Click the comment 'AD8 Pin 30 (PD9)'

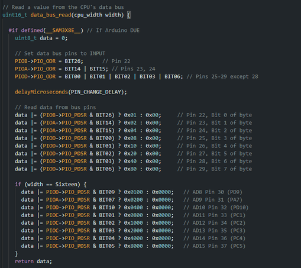click(x=213, y=192)
